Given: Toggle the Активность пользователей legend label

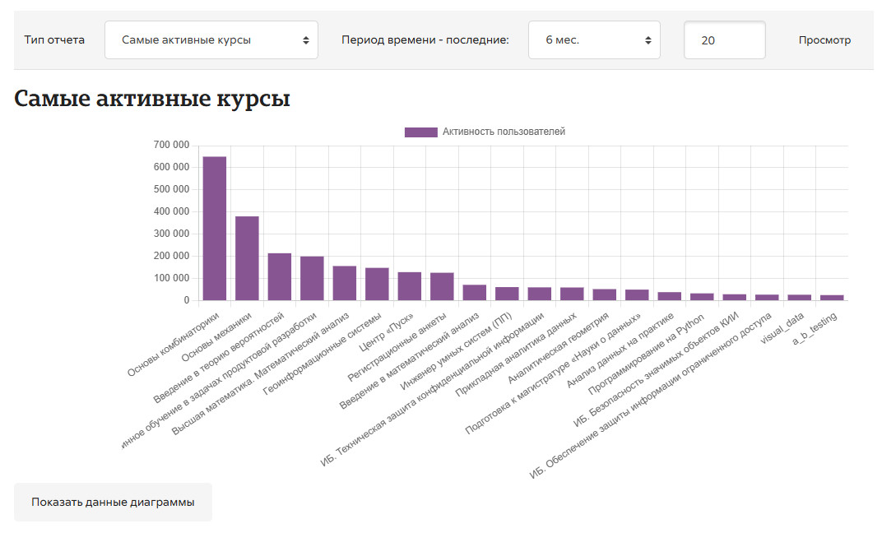Looking at the screenshot, I should click(x=504, y=132).
